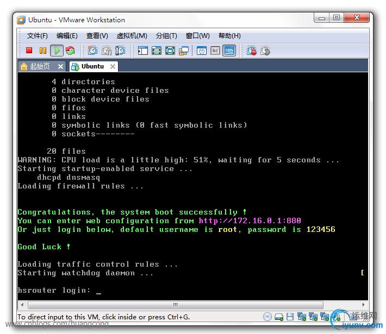Close the VMware Workstation window
The width and height of the screenshot is (386, 334).
[x=357, y=18]
